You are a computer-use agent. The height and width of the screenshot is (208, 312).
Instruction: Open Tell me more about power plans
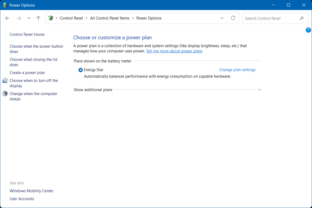174,51
